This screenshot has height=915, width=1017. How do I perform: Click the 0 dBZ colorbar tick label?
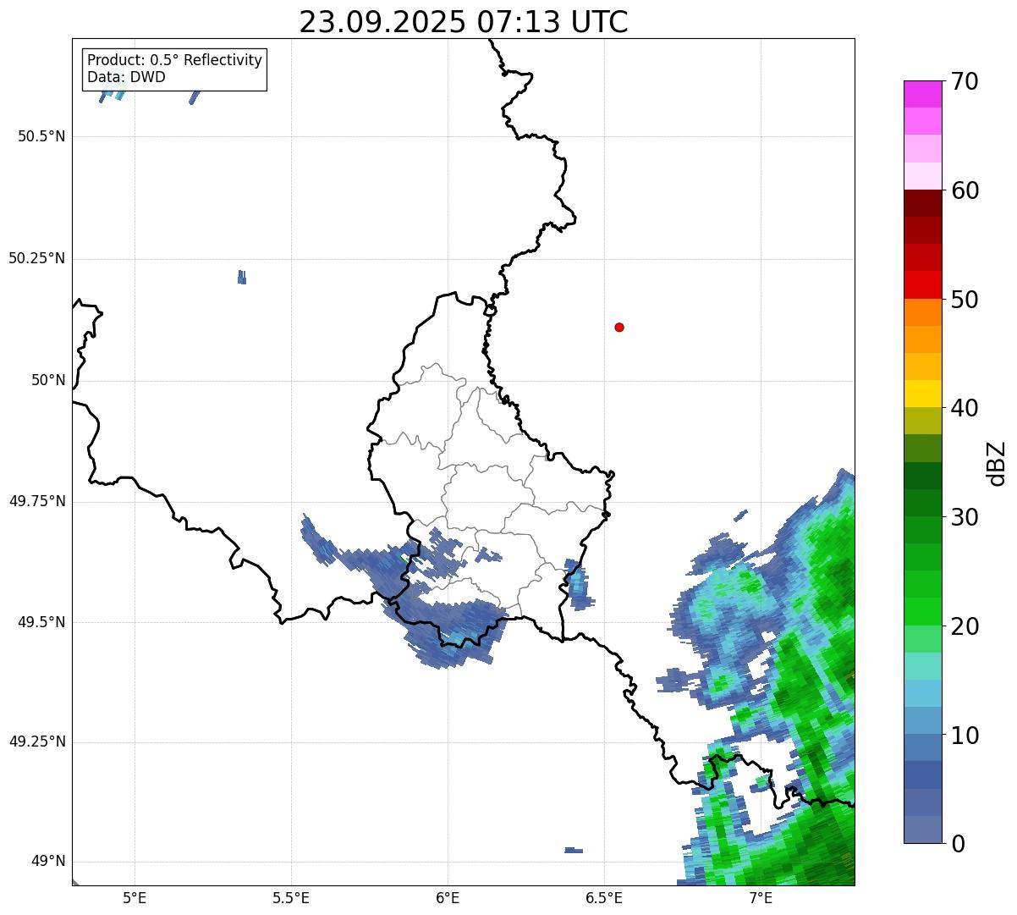coord(957,844)
